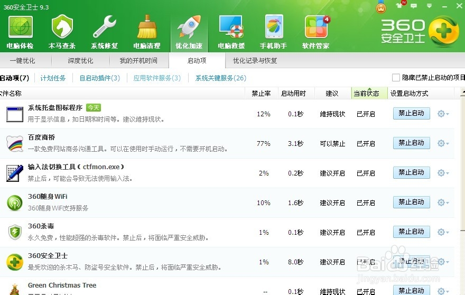Select Green Christmas Tree item name
The image size is (465, 295).
62,285
